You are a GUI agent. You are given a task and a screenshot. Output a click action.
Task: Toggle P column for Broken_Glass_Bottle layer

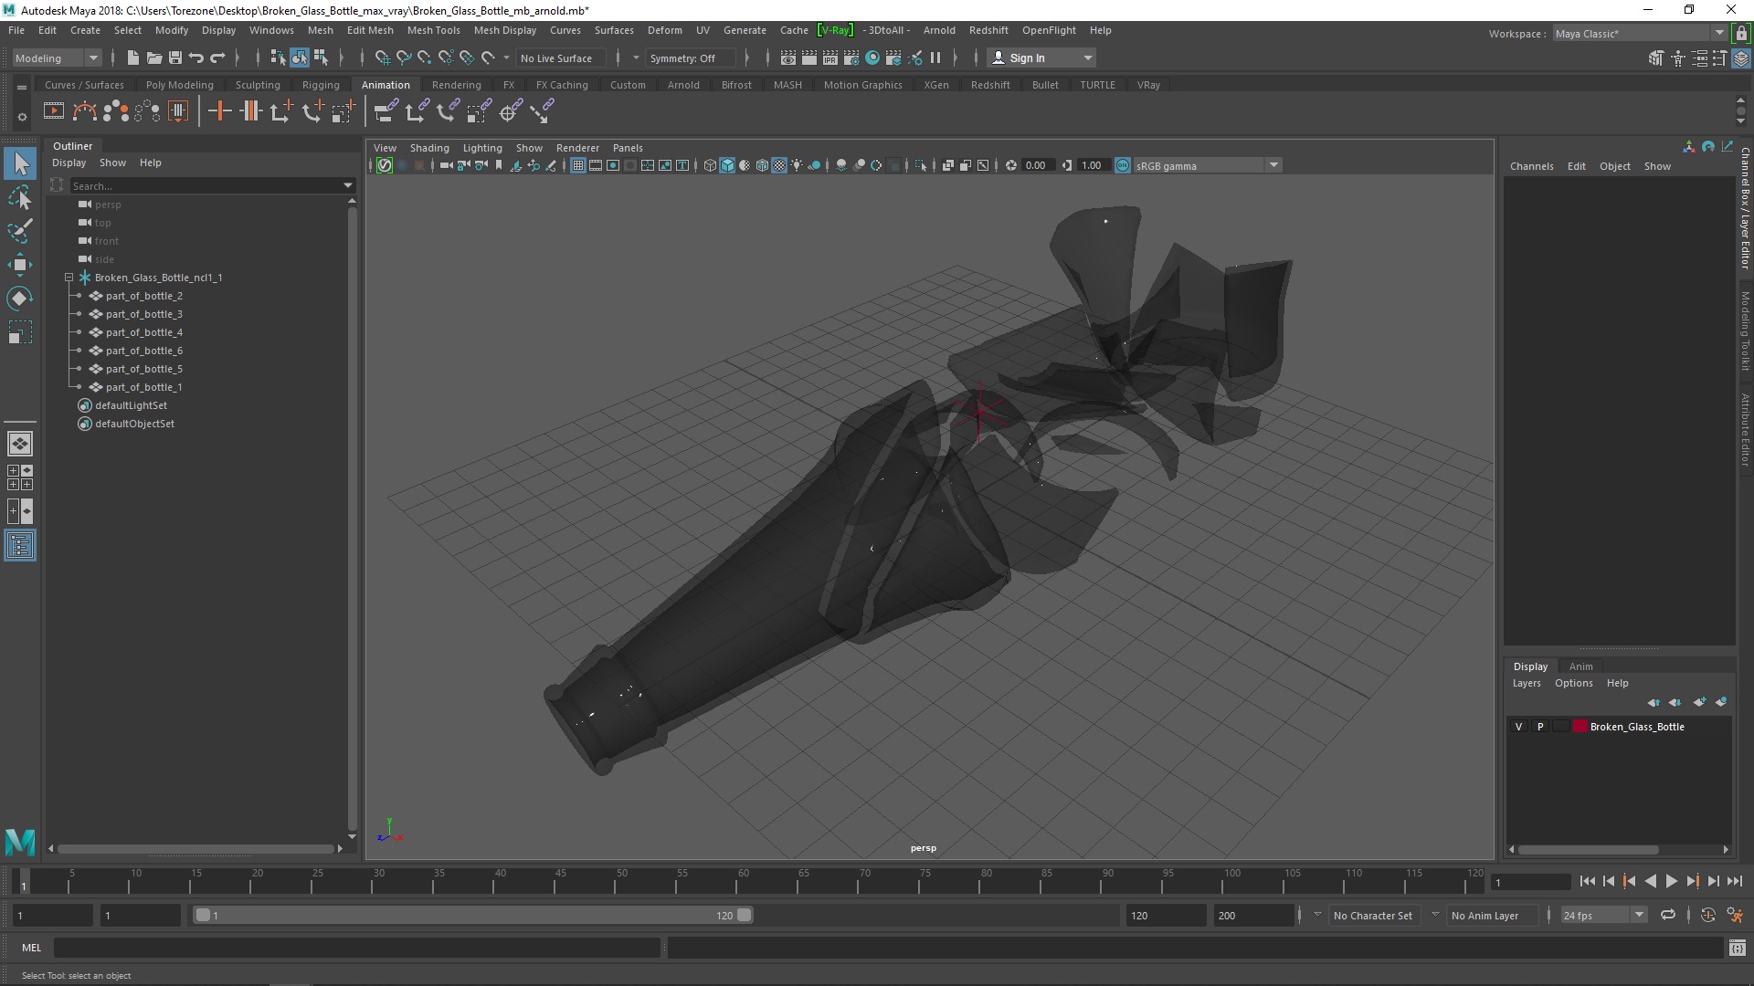pos(1539,726)
